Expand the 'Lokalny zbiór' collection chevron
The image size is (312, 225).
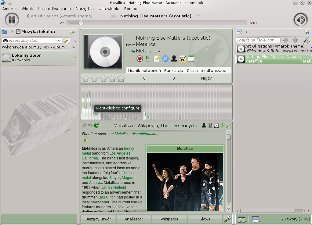pos(75,58)
